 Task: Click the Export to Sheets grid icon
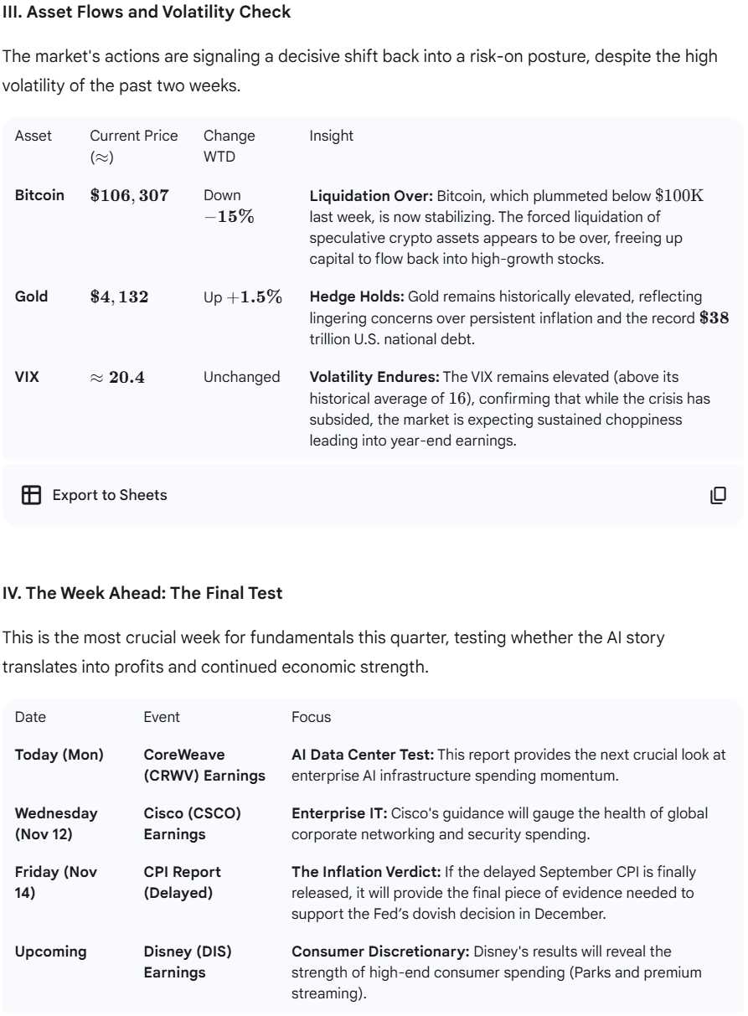click(31, 495)
